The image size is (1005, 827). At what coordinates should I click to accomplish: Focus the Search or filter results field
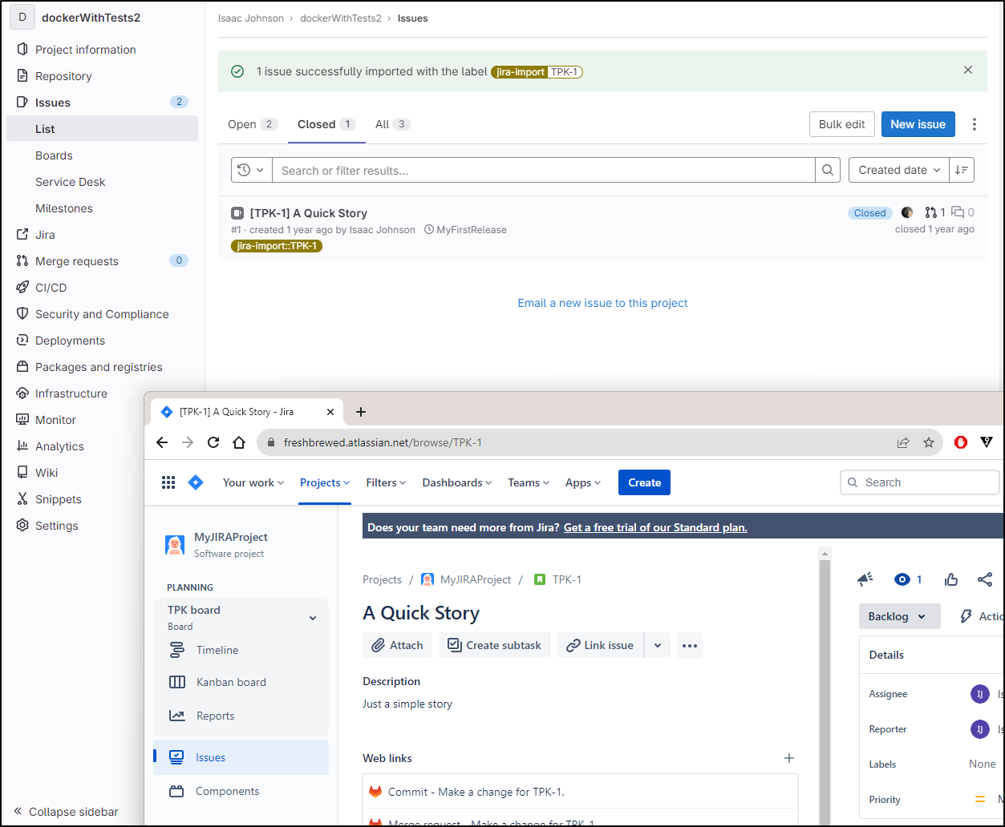(x=543, y=170)
